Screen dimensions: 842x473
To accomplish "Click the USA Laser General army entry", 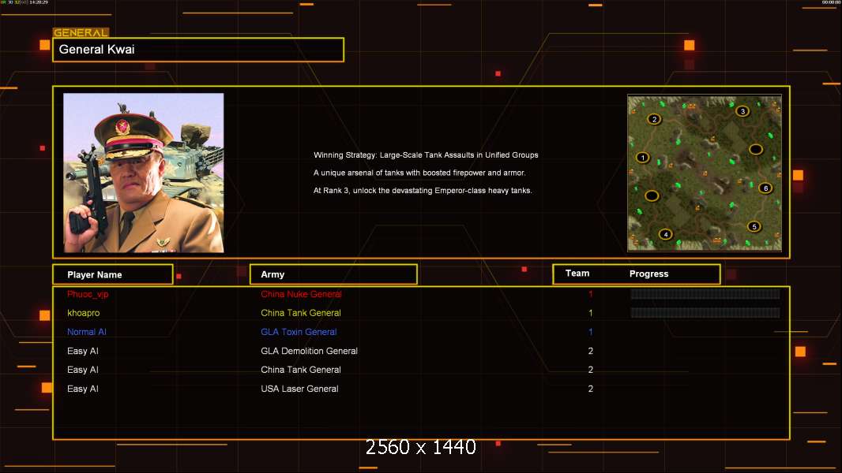I will click(299, 389).
